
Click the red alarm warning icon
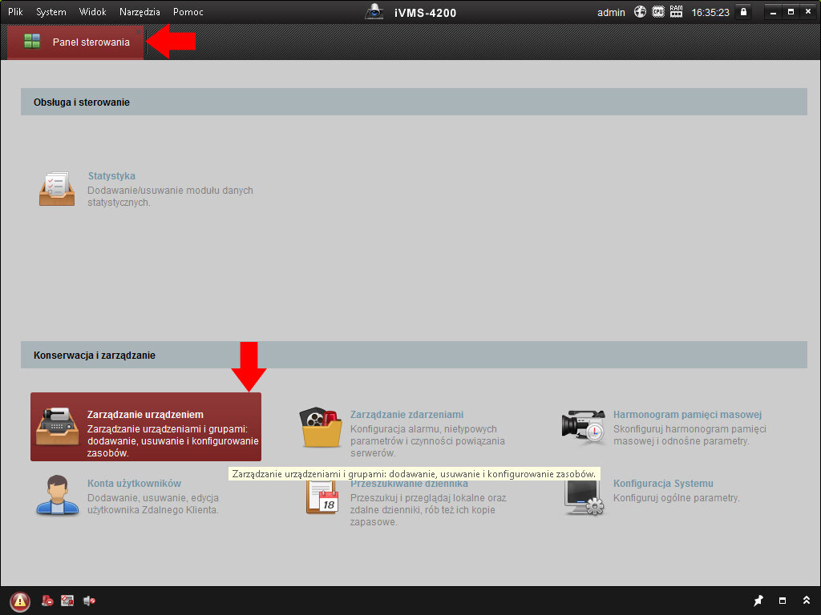coord(20,601)
